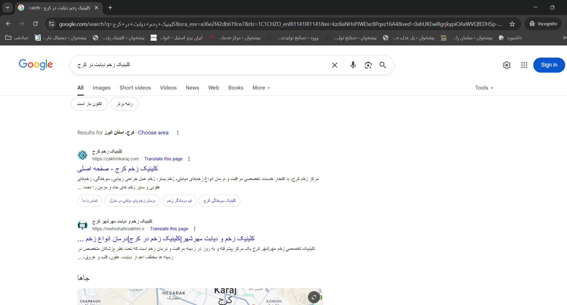567x305 pixels.
Task: Click the کلینیک سوختگی کرج chip
Action: [220, 201]
